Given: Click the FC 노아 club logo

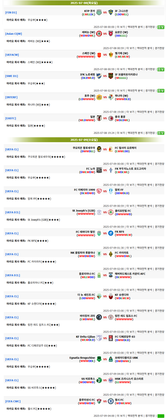Looking at the screenshot, I should pyautogui.click(x=99, y=170).
